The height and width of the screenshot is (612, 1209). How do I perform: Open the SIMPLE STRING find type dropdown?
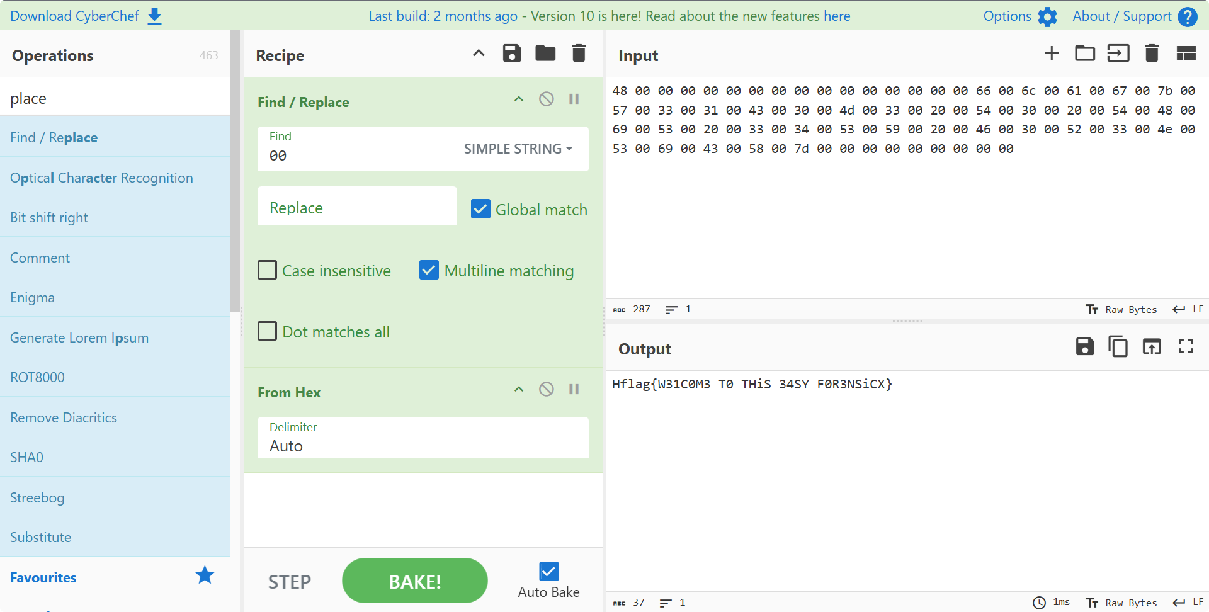[518, 149]
